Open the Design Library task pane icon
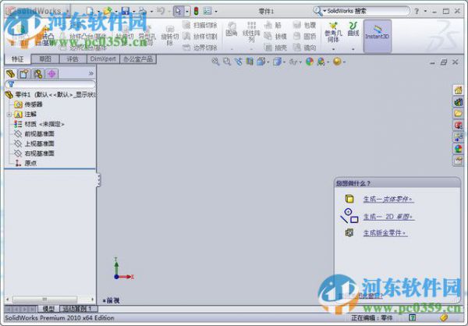 pos(458,102)
